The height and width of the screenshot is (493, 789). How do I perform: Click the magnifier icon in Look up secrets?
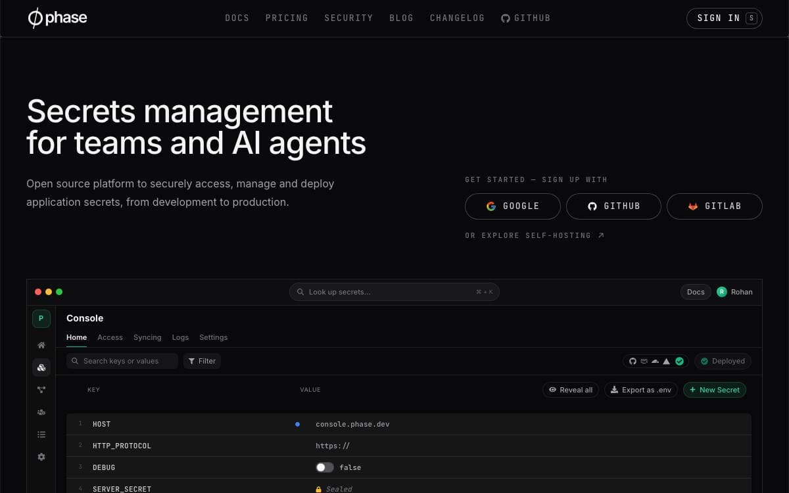[x=300, y=292]
